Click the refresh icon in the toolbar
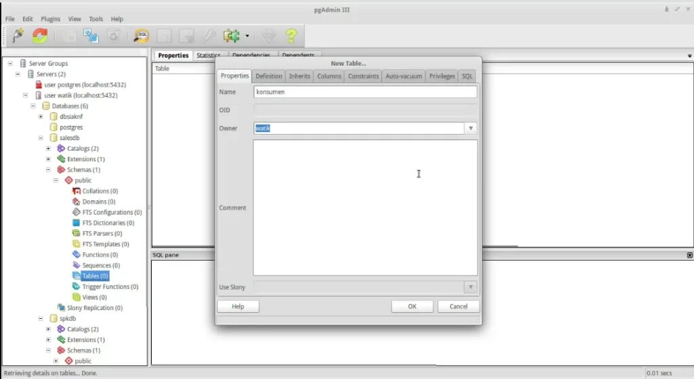This screenshot has height=379, width=694. 40,36
